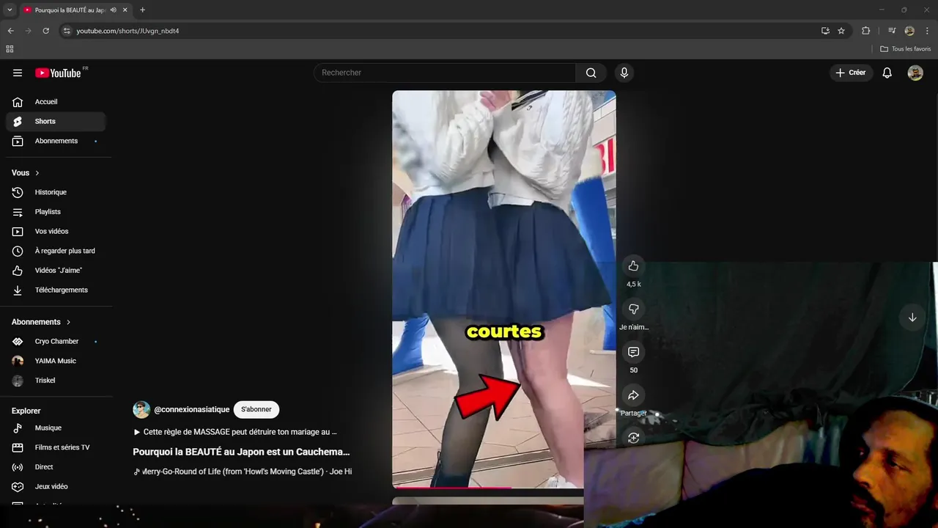Open Historique in the sidebar

point(56,192)
